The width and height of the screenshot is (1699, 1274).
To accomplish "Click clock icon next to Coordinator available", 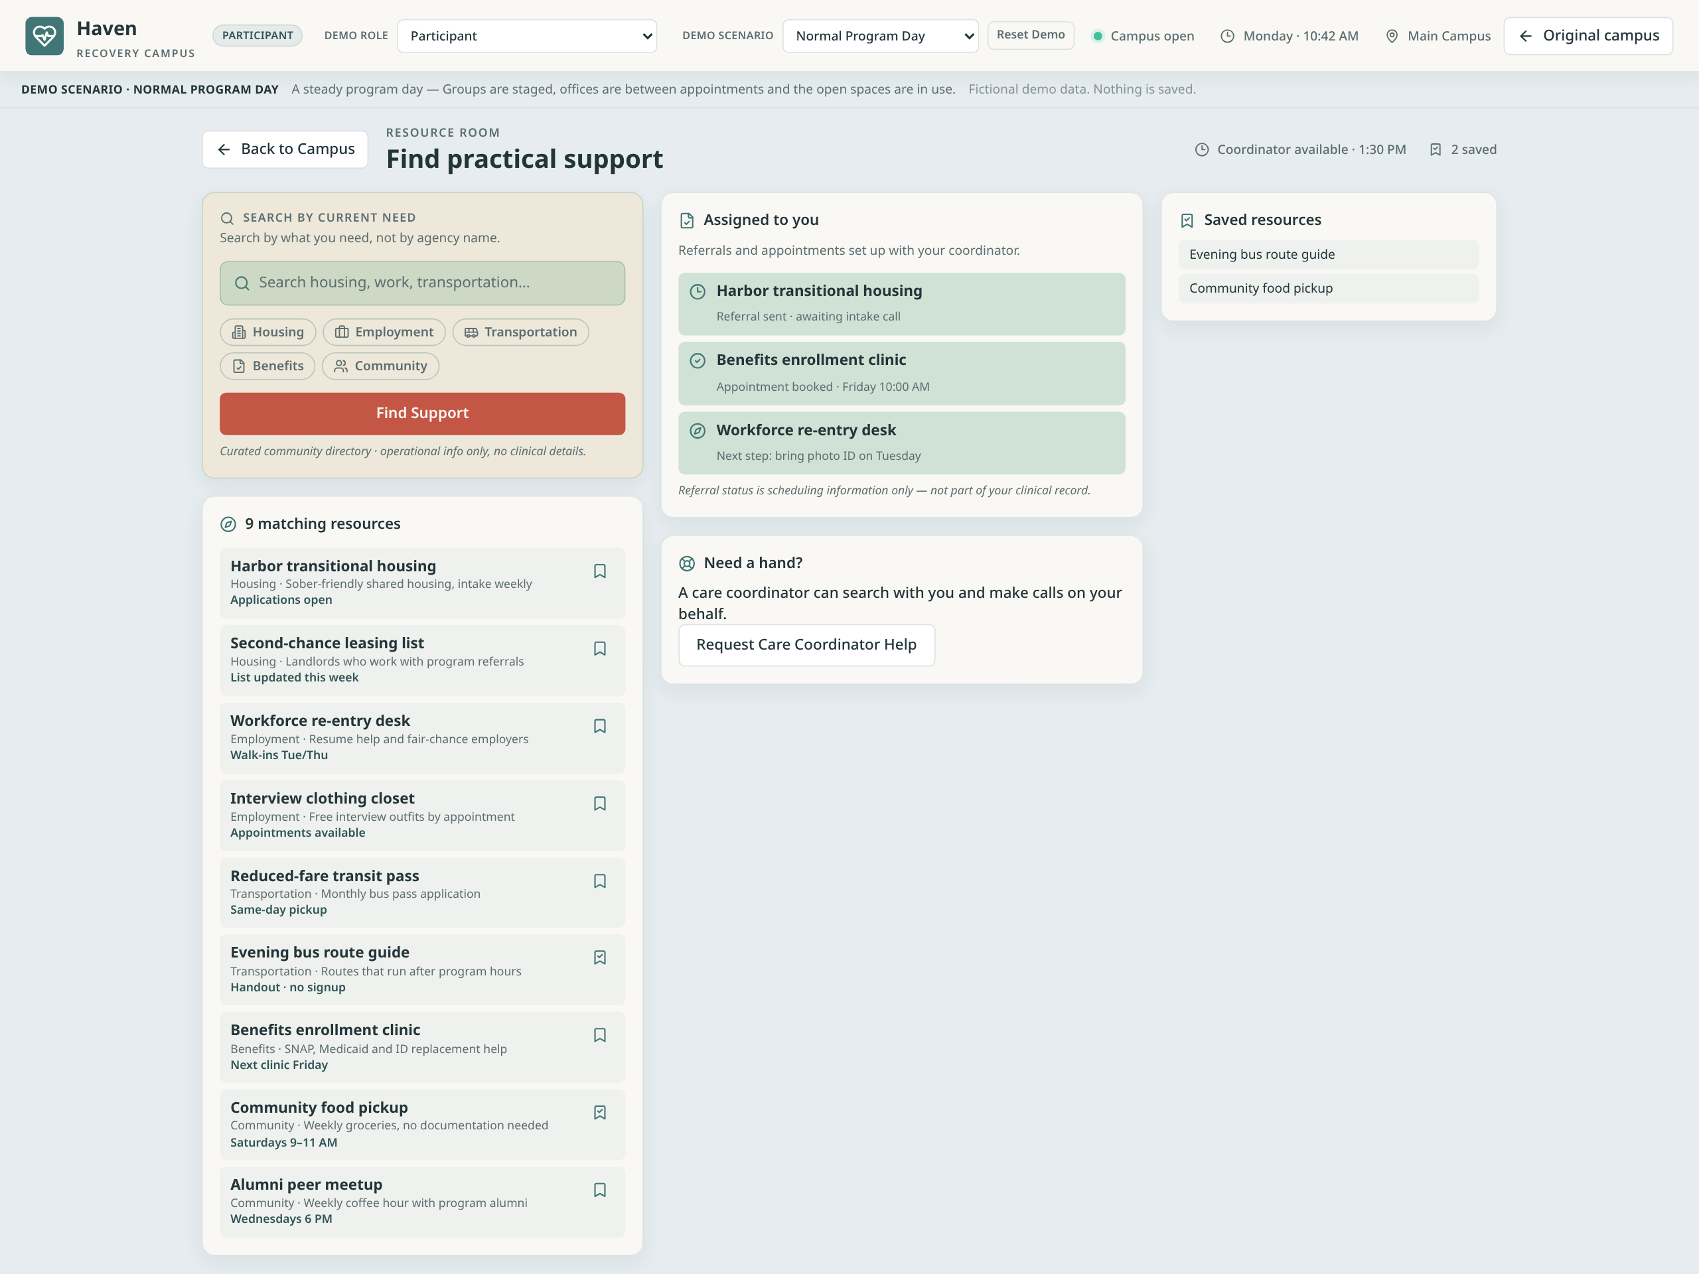I will (x=1202, y=150).
